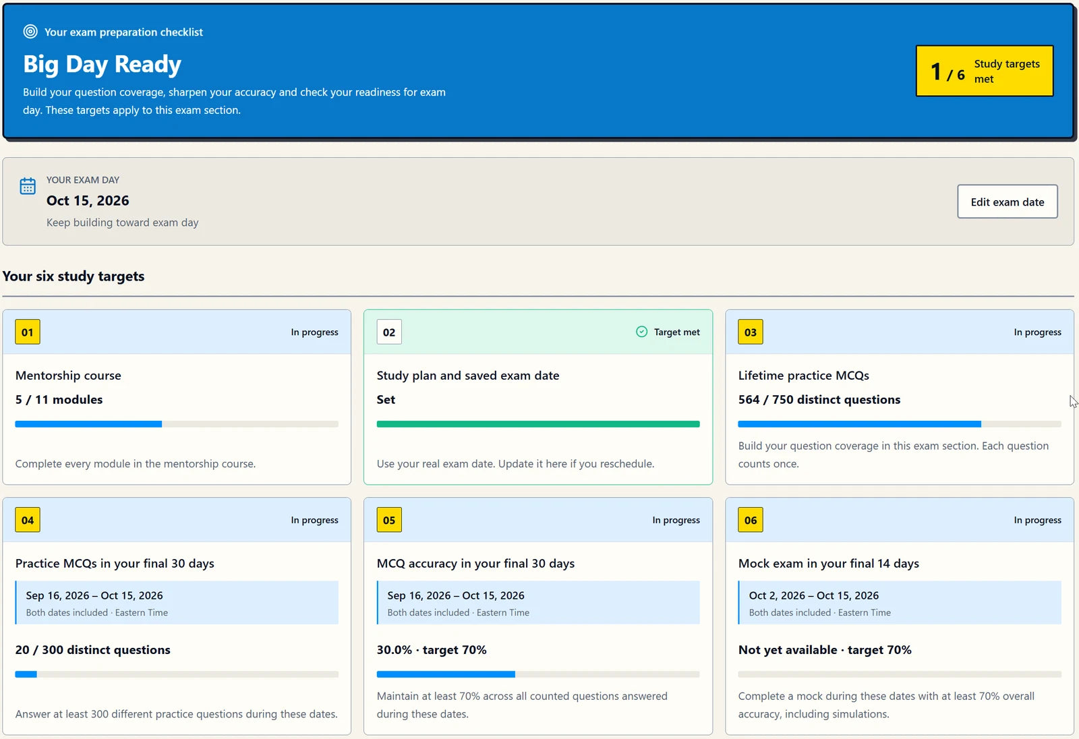Viewport: 1079px width, 739px height.
Task: Click the 03 badge on Lifetime practice MCQs
Action: (751, 332)
